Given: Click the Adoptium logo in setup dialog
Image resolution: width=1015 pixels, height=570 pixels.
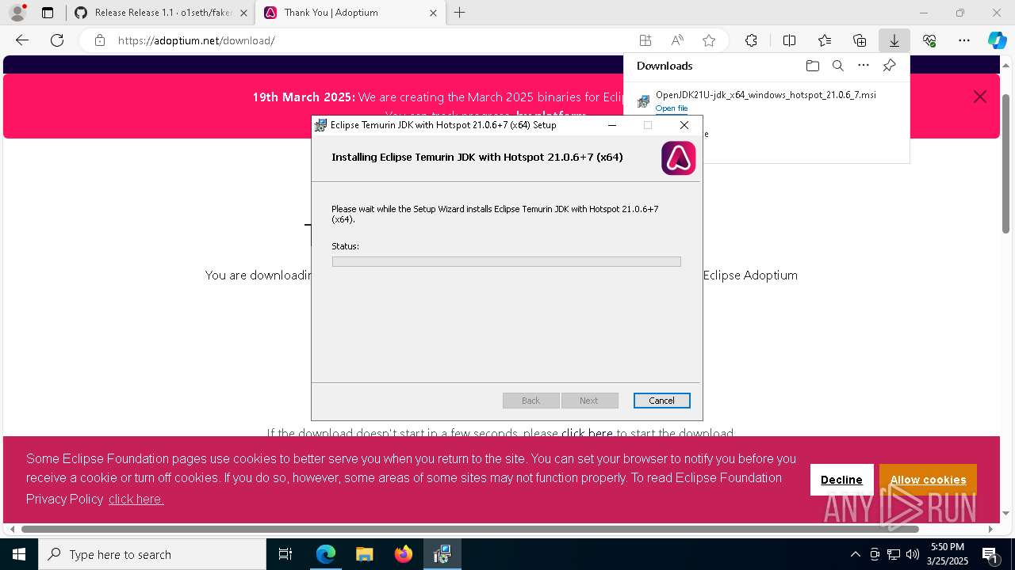Looking at the screenshot, I should click(679, 158).
